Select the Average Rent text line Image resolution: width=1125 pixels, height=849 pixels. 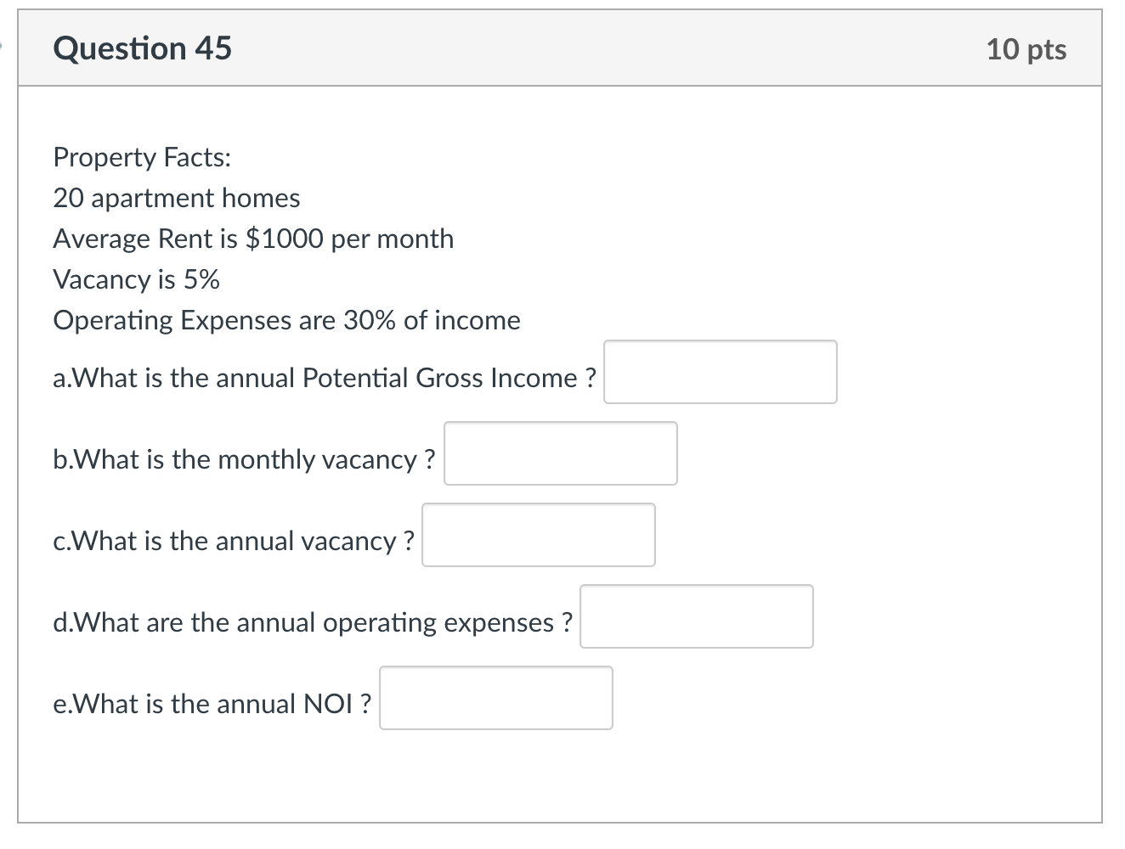[x=252, y=239]
